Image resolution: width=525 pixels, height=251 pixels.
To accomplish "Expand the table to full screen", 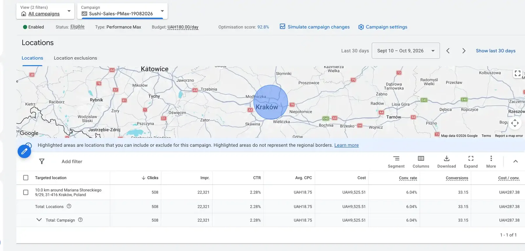I will pos(471,162).
